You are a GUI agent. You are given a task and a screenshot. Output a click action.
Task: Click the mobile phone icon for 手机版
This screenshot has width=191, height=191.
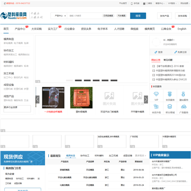click(132, 3)
